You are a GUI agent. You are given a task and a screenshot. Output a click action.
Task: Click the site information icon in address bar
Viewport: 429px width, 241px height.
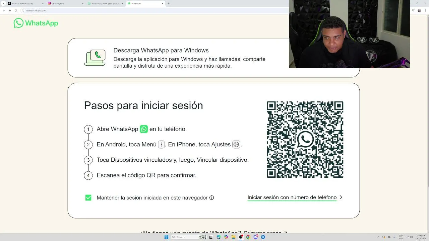pyautogui.click(x=23, y=10)
